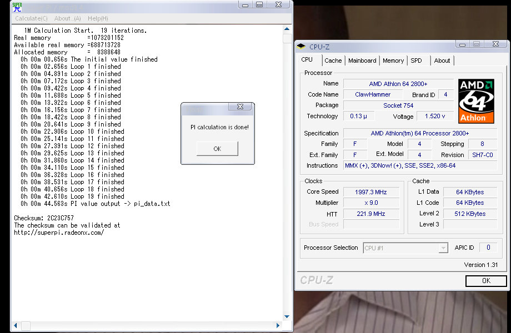511x333 pixels.
Task: Click the Instructions field MMX, 3DNow!, SSE
Action: pyautogui.click(x=420, y=166)
